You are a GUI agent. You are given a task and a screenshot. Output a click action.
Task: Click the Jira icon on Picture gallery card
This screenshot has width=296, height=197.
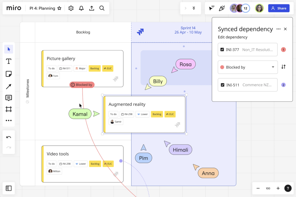point(116,79)
